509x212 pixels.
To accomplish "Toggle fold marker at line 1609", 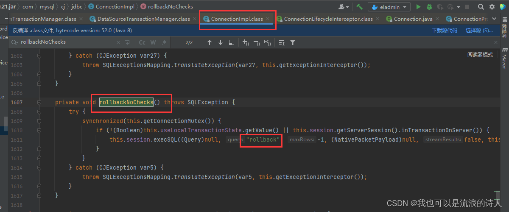I will pyautogui.click(x=39, y=121).
